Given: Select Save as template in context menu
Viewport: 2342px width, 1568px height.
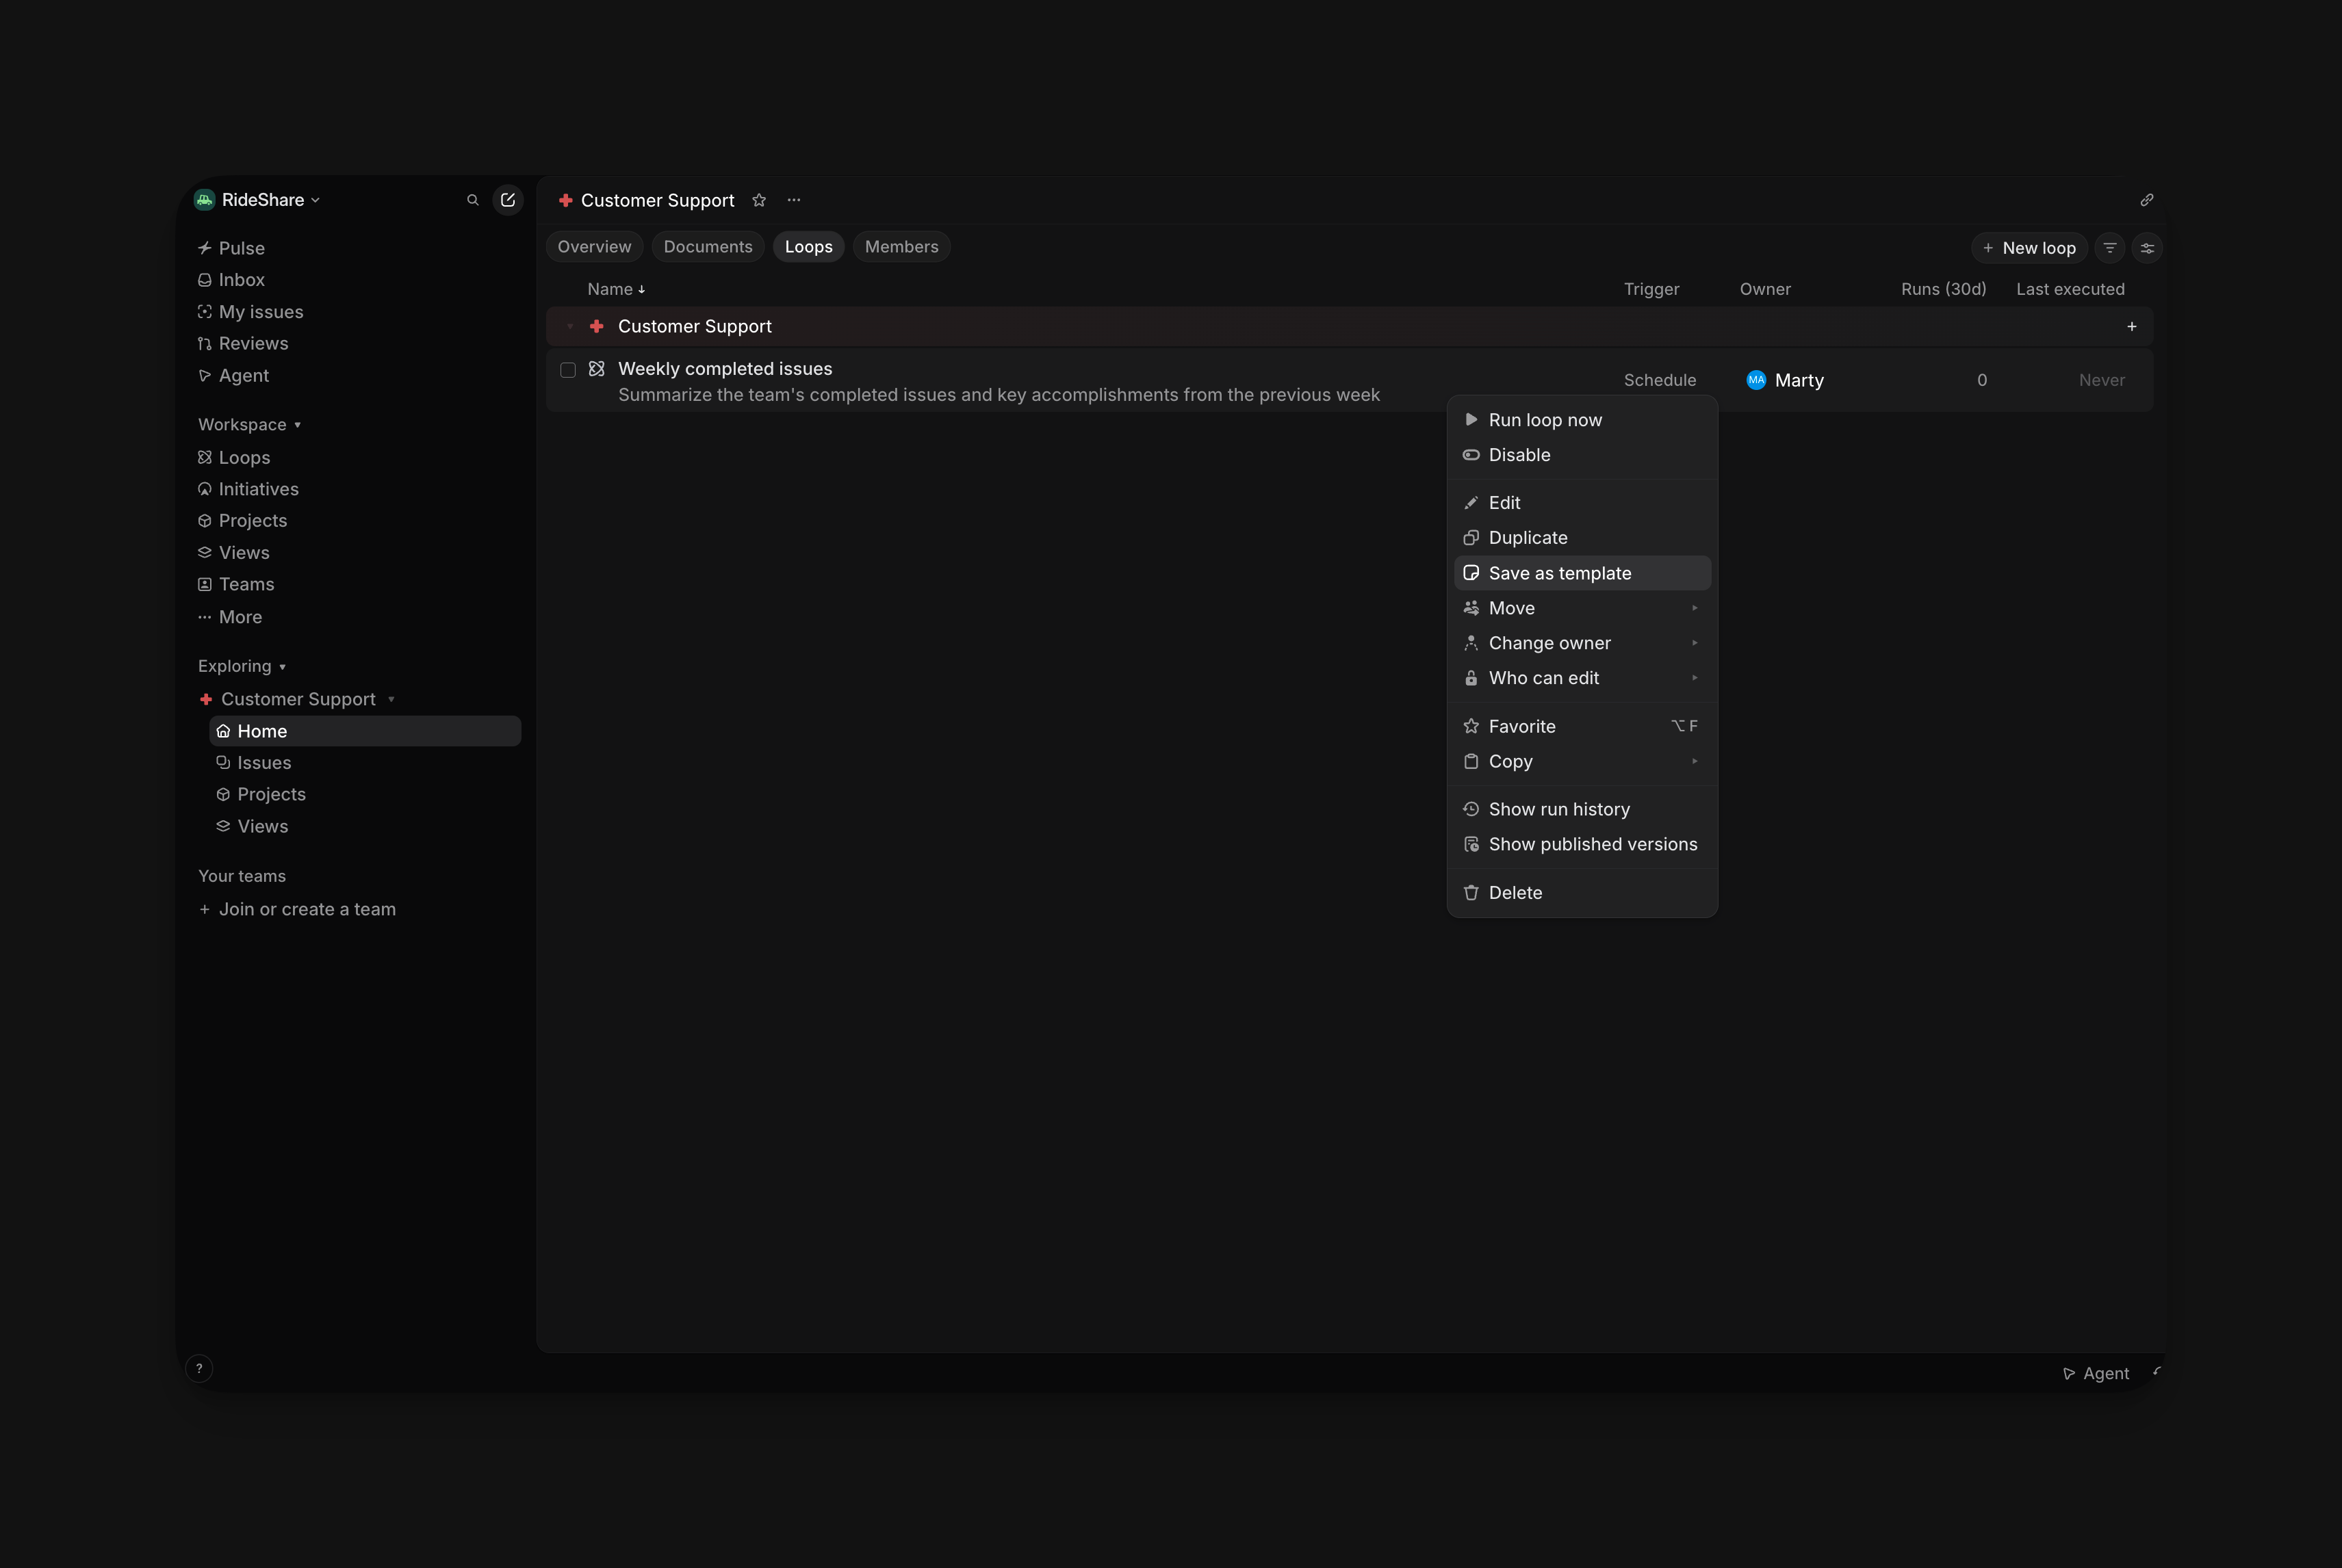Looking at the screenshot, I should coord(1582,573).
